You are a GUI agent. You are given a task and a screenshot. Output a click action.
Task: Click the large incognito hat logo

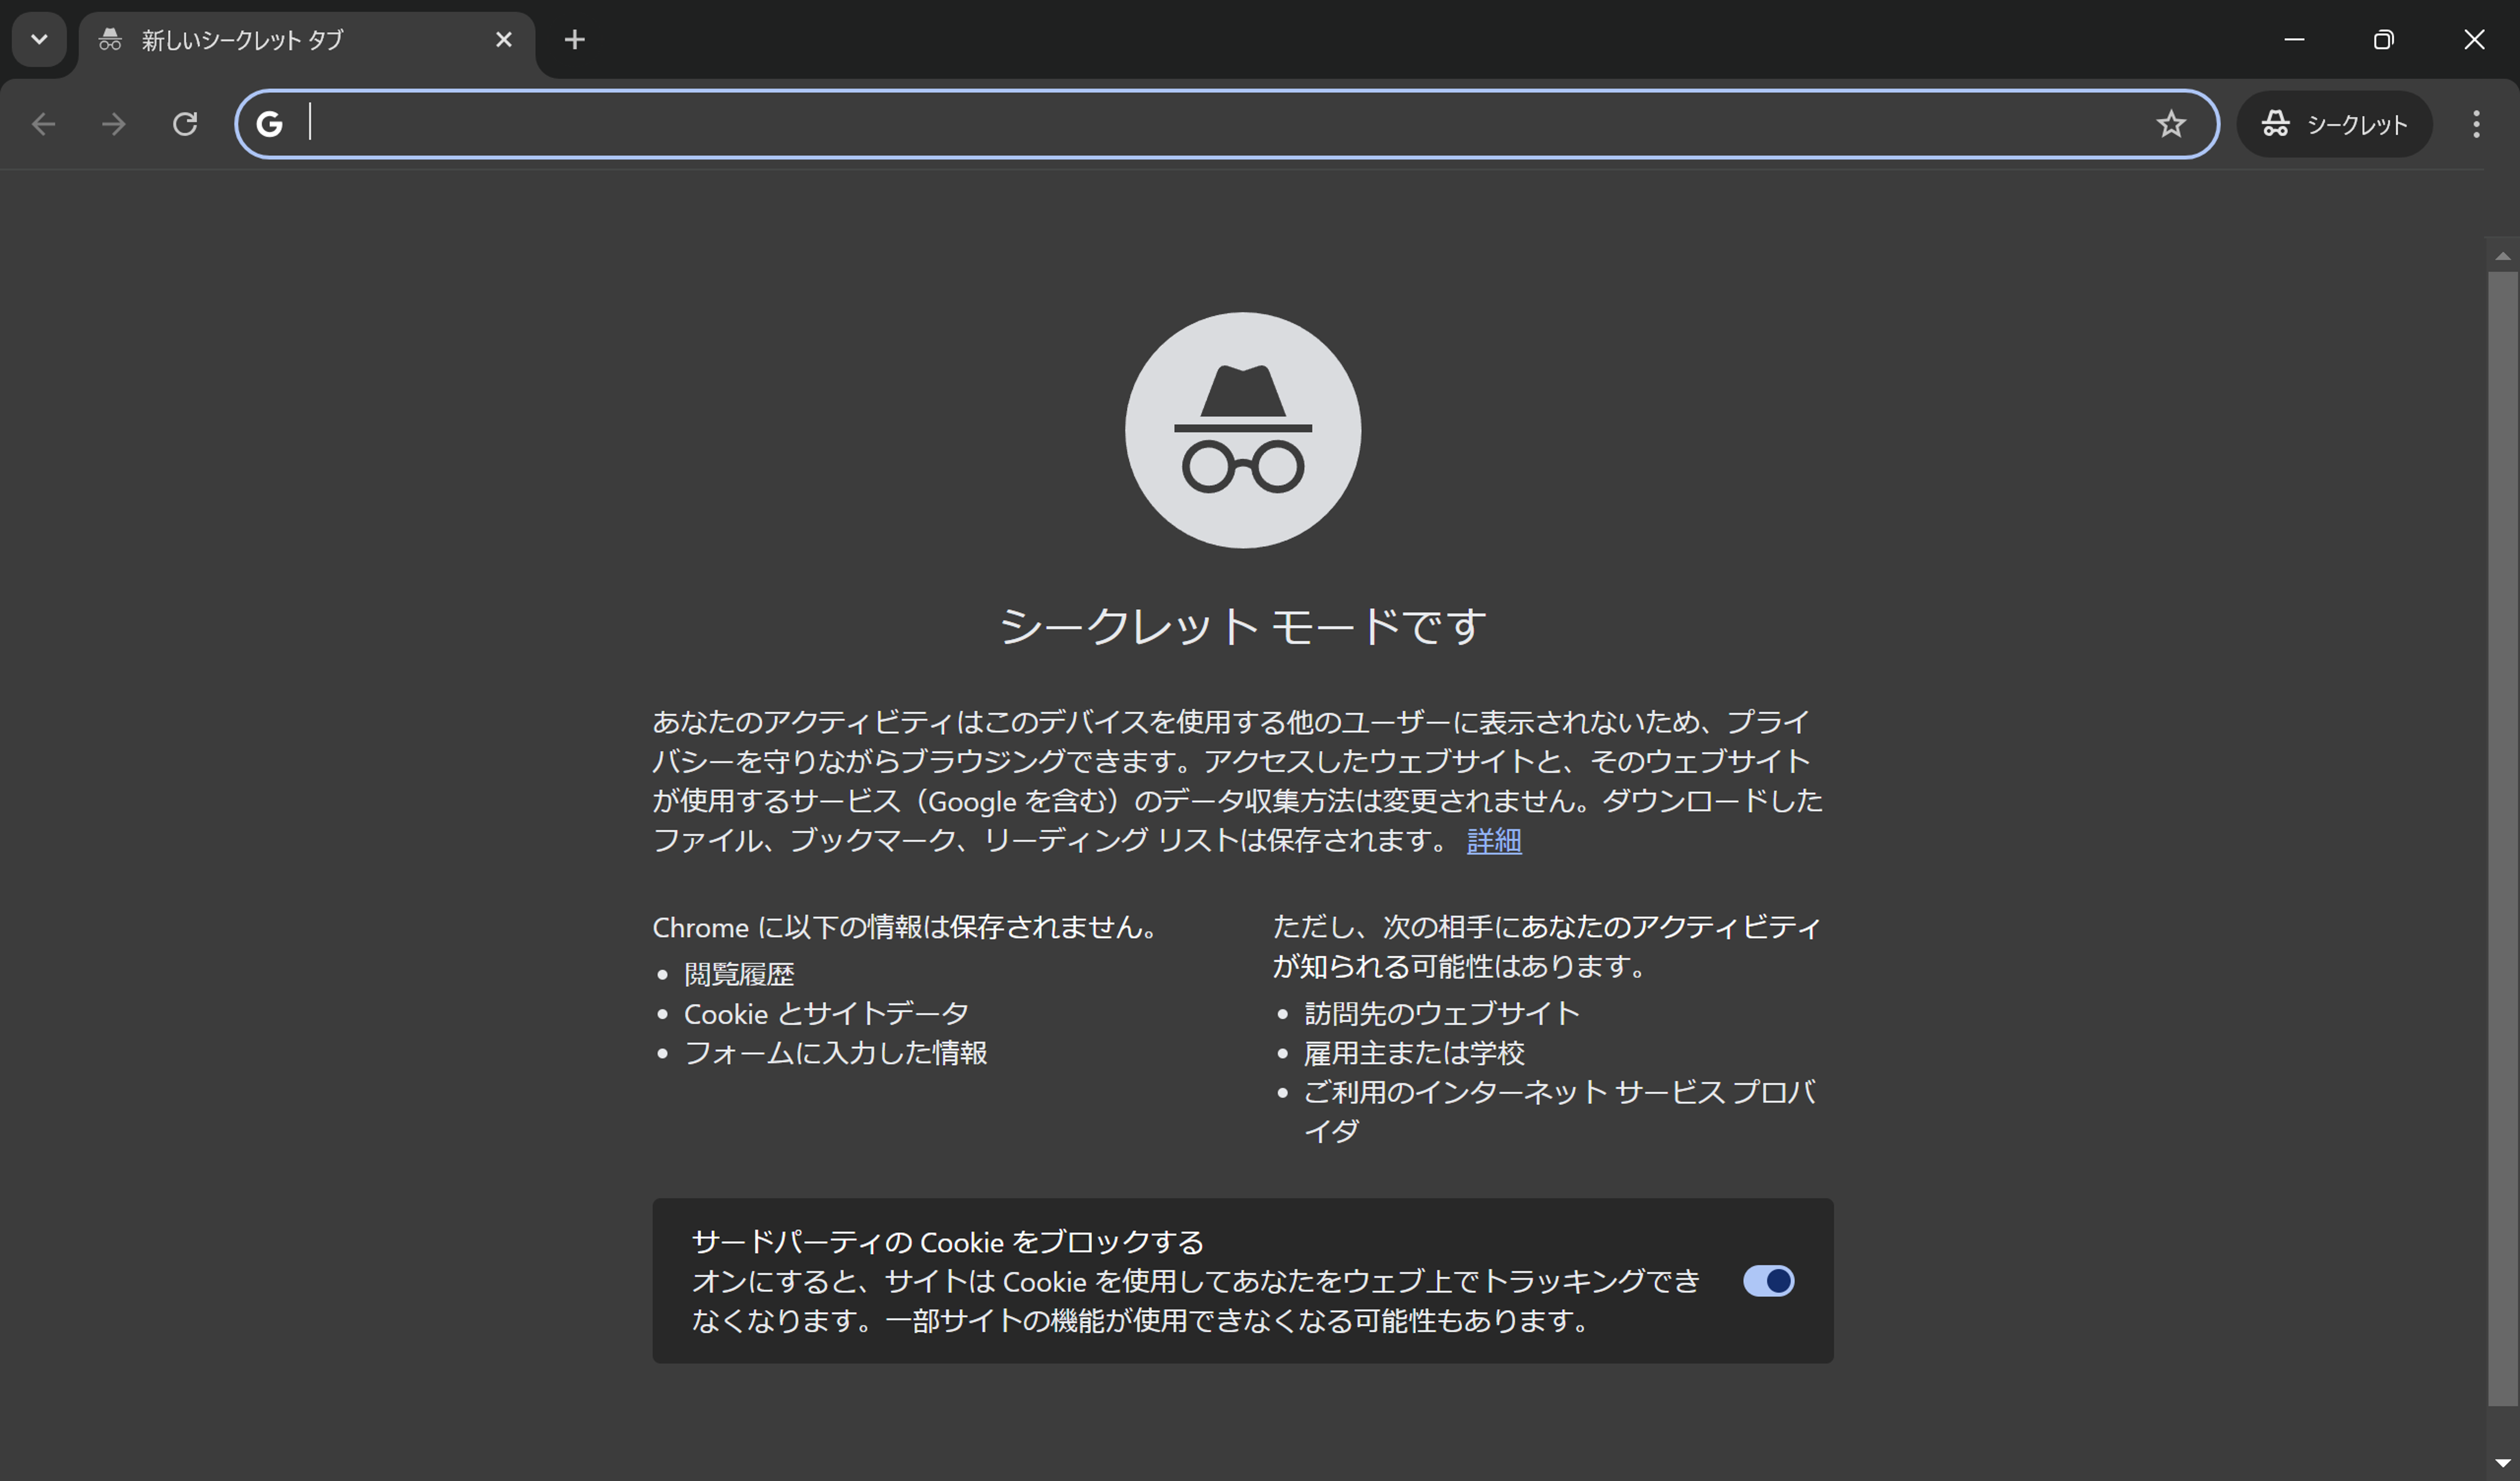(1242, 430)
